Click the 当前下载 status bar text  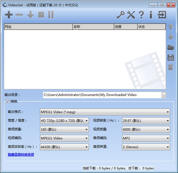tap(118, 168)
